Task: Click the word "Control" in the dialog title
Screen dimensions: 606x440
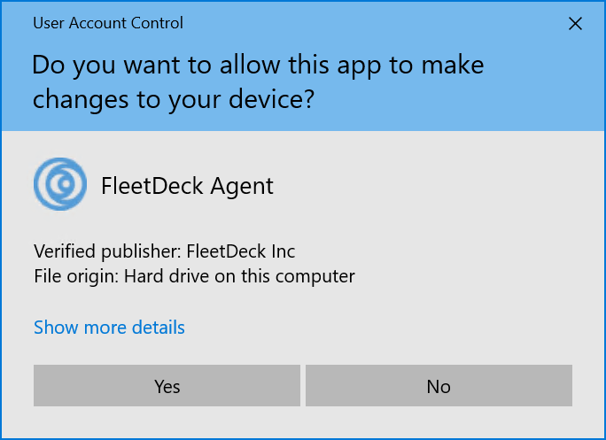Action: pyautogui.click(x=156, y=23)
